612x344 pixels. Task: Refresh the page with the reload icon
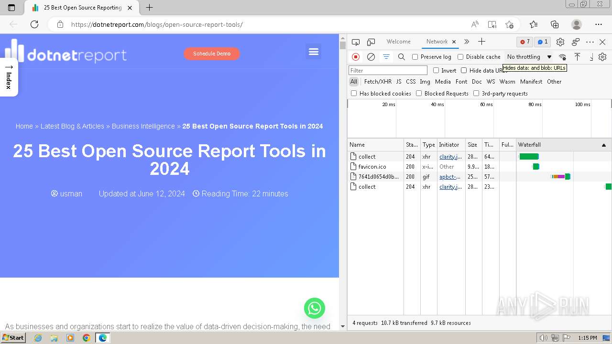34,24
